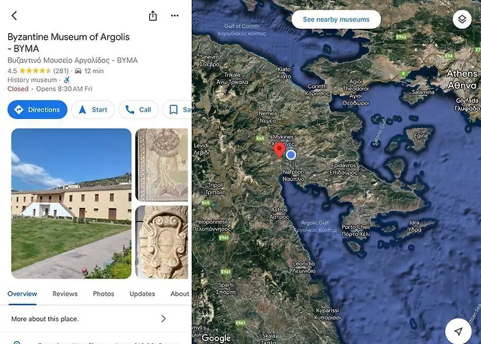Open the map layers button
This screenshot has width=481, height=344.
coord(462,19)
